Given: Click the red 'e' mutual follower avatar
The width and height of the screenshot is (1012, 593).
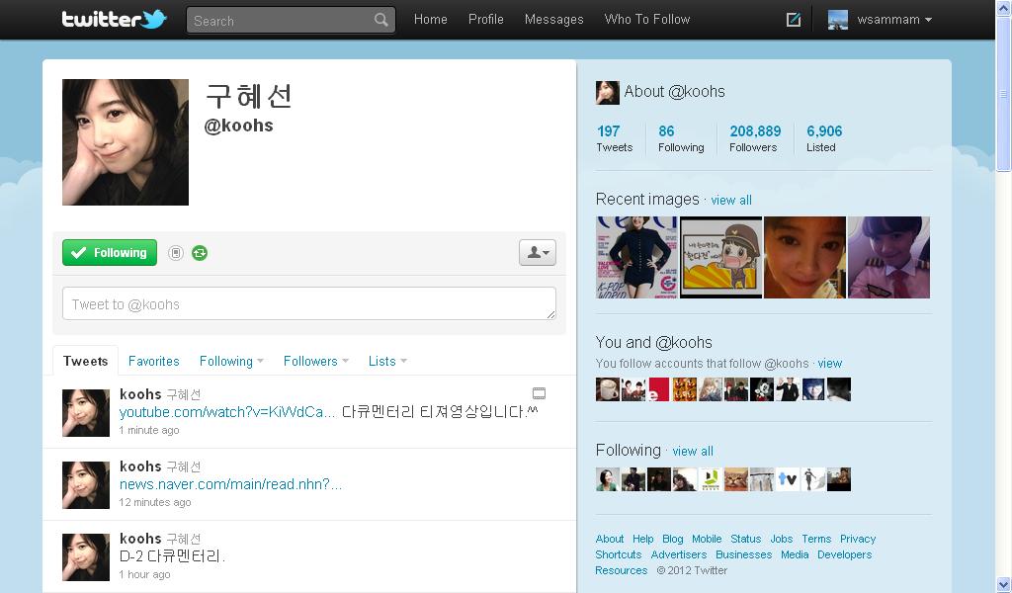Looking at the screenshot, I should click(659, 389).
